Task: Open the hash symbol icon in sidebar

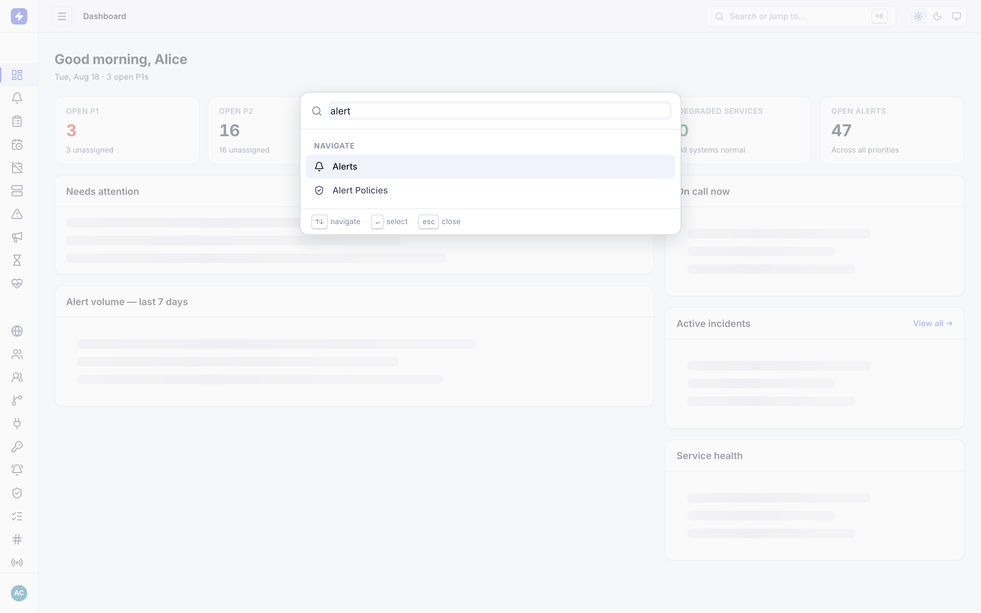Action: tap(17, 540)
